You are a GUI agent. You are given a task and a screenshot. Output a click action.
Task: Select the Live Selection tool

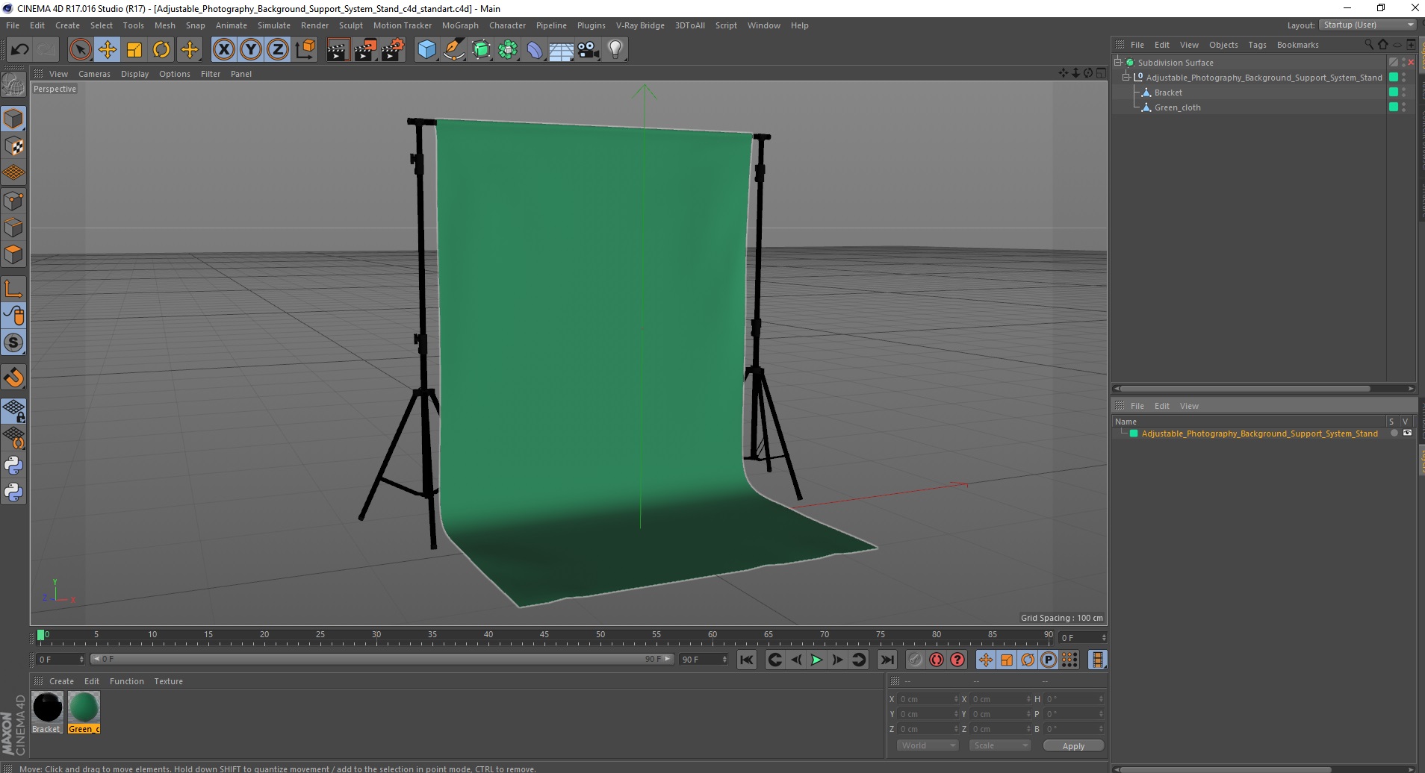pos(80,50)
